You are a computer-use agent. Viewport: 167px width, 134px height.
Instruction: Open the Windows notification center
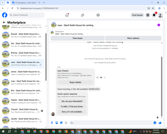(x=163, y=131)
